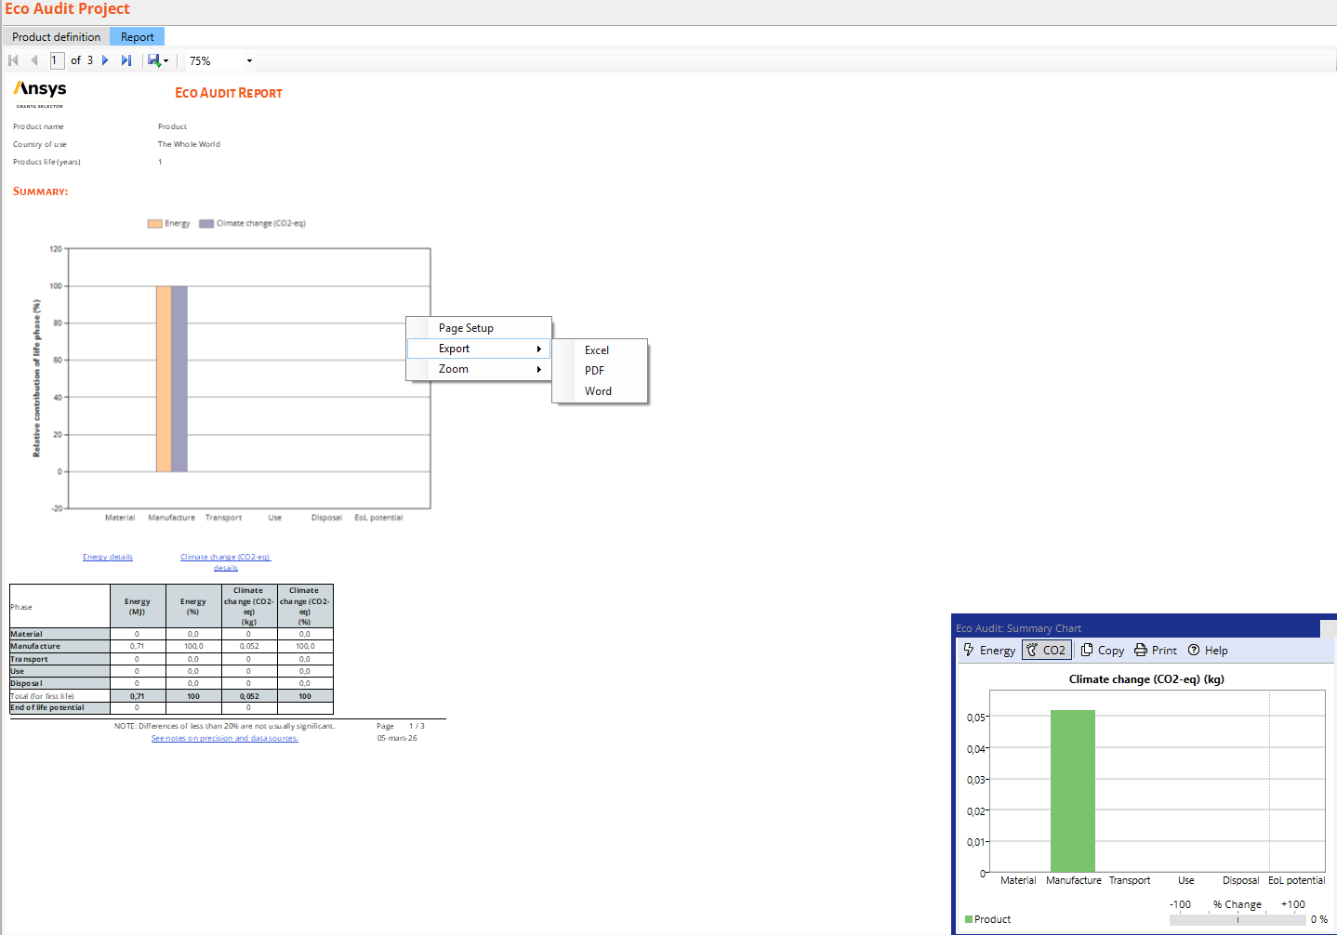Open the export format dropdown arrow
Viewport: 1337px width, 935px height.
166,61
